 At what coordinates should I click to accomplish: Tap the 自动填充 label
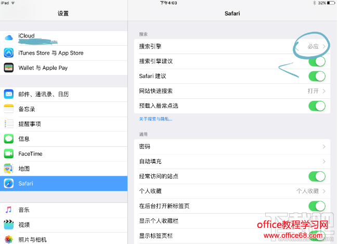point(150,162)
